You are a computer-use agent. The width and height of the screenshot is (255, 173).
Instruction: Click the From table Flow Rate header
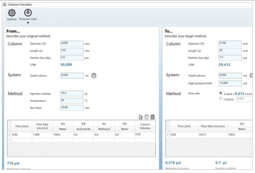pyautogui.click(x=42, y=126)
